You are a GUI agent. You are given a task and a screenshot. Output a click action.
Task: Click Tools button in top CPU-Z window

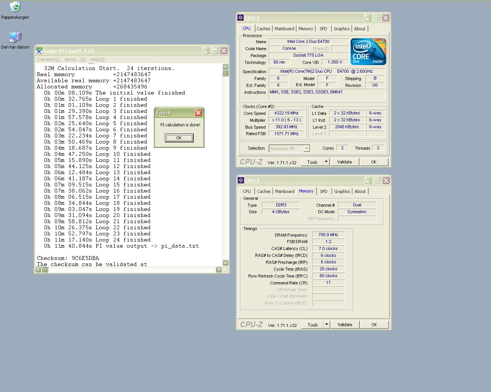pyautogui.click(x=312, y=162)
